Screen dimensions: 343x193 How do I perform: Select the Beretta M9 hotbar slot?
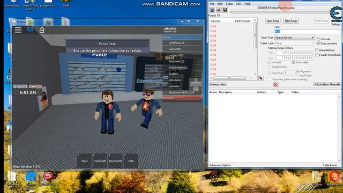[115, 161]
